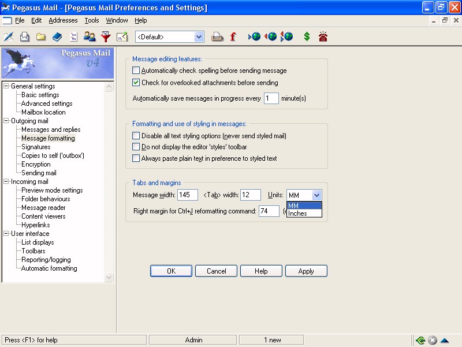The image size is (462, 347).
Task: Click the green status bar icon
Action: pos(420,340)
